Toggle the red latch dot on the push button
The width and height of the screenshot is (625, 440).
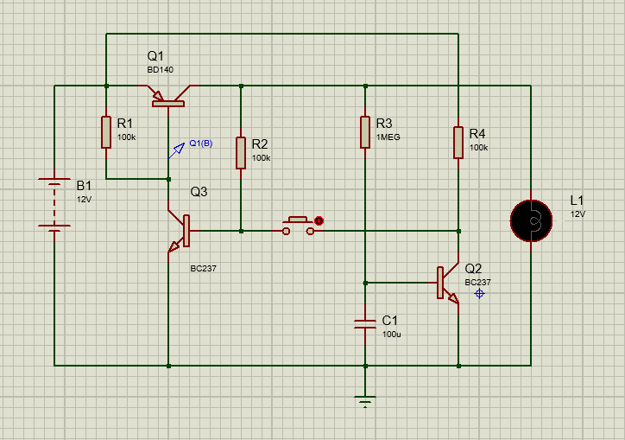coord(319,221)
